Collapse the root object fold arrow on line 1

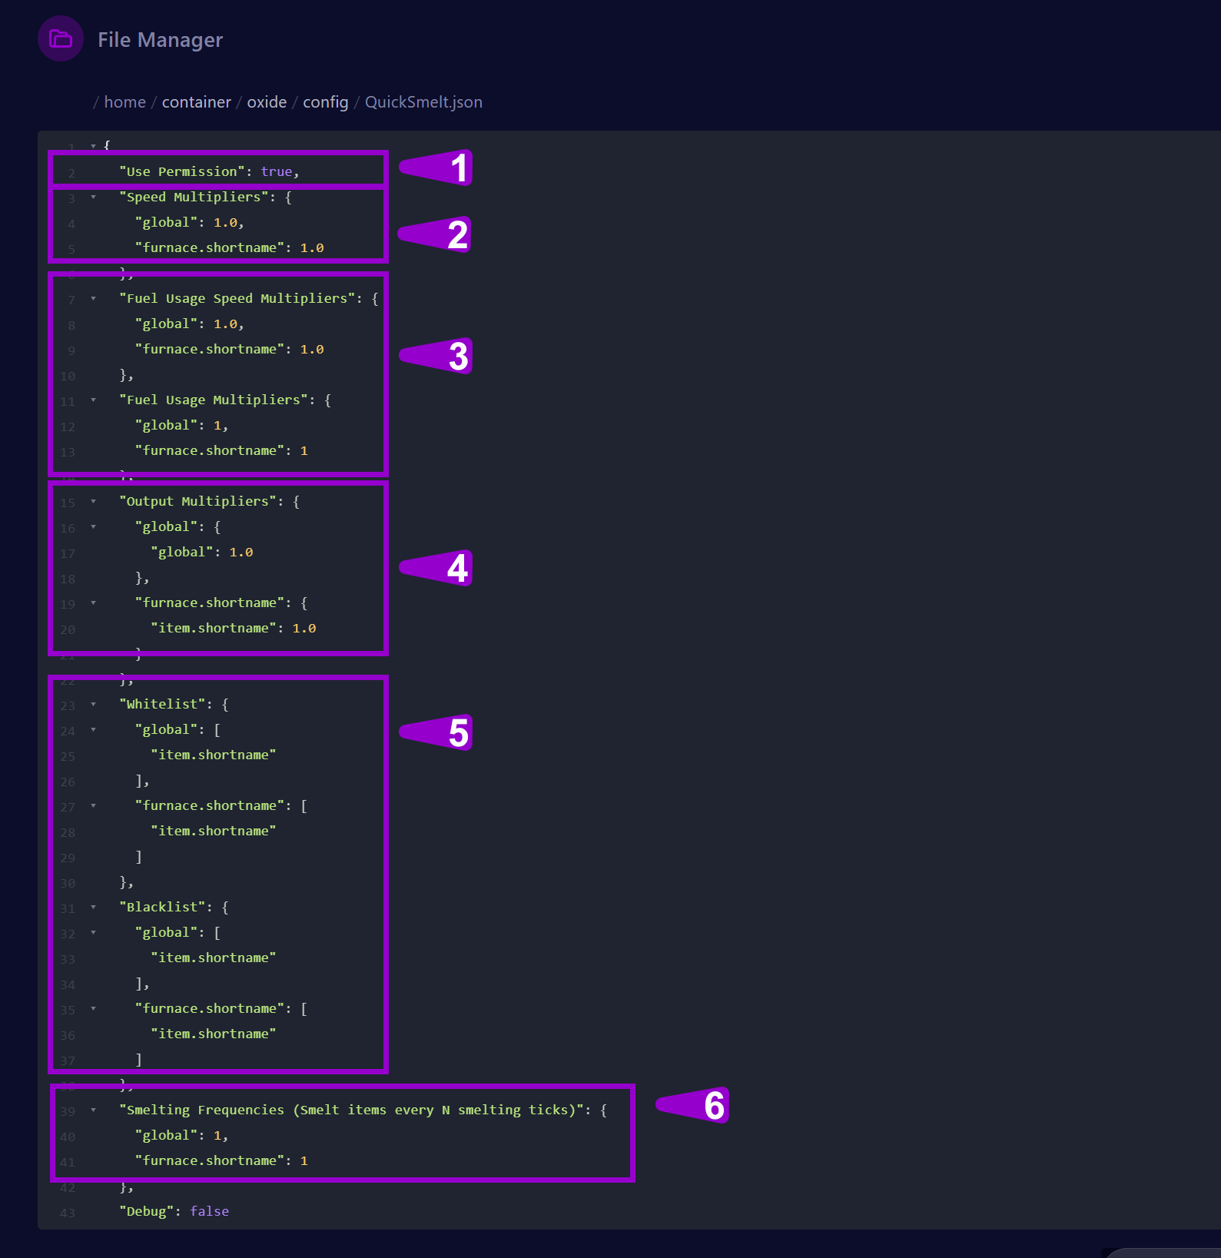[94, 145]
